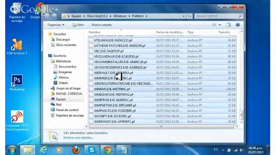This screenshot has height=155, width=276.
Task: Launch Google Chrome from the taskbar
Action: tap(107, 150)
